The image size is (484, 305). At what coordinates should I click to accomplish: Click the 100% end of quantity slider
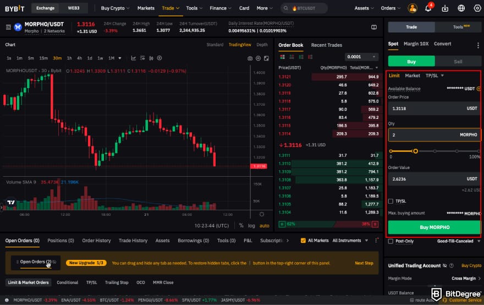pyautogui.click(x=478, y=151)
